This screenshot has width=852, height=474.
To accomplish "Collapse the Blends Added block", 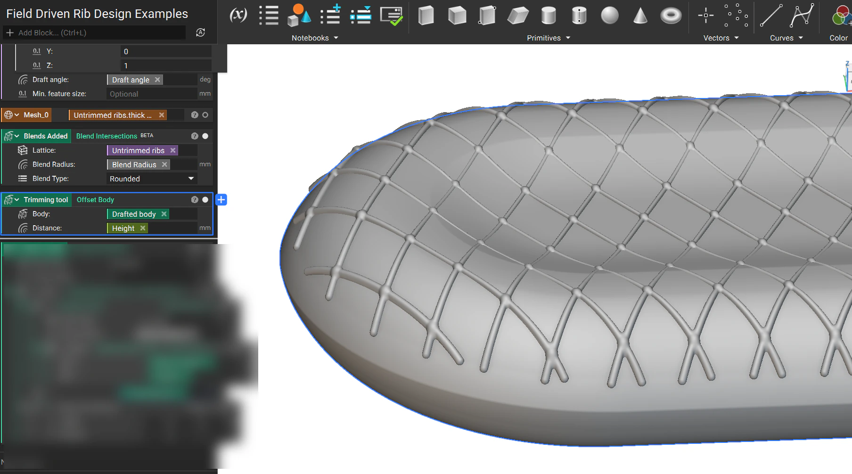I will tap(17, 136).
